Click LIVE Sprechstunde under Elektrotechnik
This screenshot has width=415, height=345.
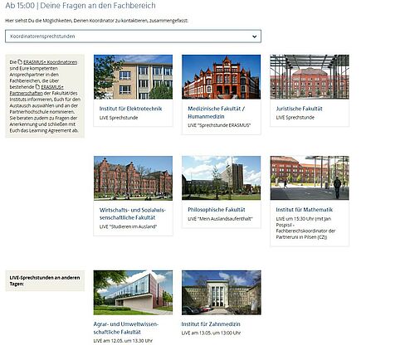click(x=119, y=118)
